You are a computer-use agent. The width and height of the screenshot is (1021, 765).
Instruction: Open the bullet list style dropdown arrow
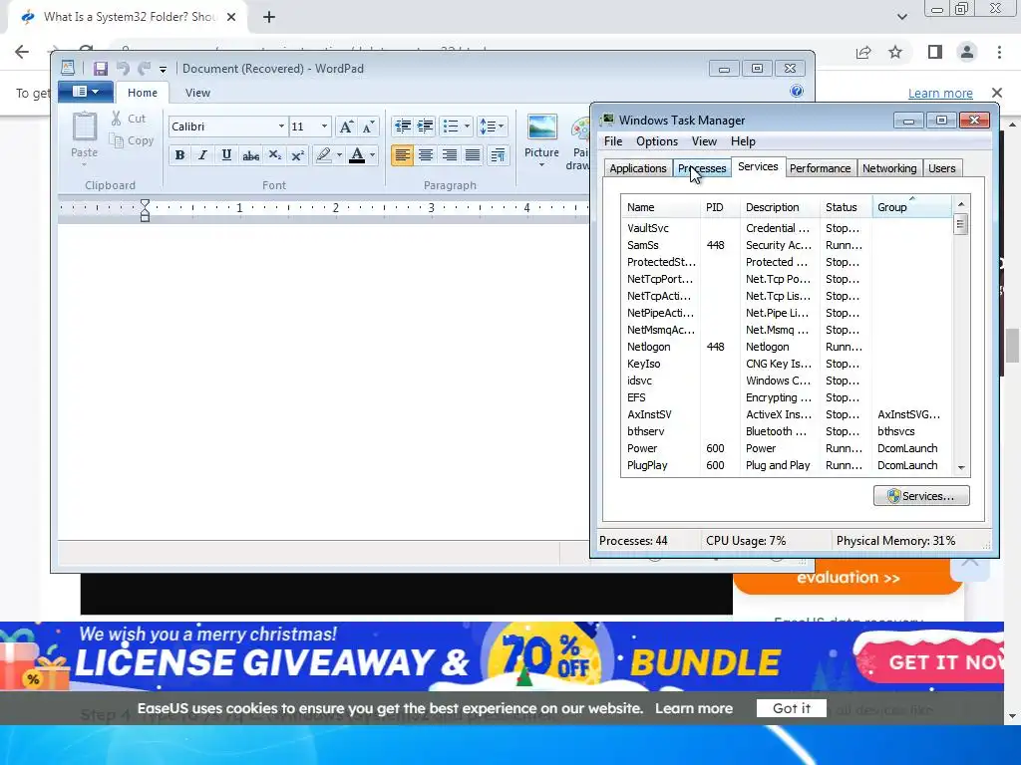click(467, 127)
